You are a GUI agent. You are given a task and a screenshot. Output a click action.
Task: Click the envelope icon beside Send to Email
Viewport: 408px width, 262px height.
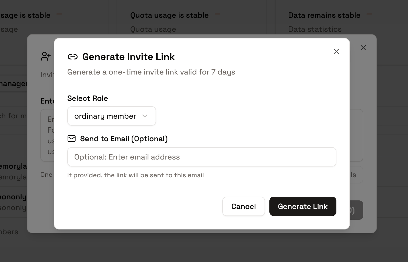pos(72,139)
